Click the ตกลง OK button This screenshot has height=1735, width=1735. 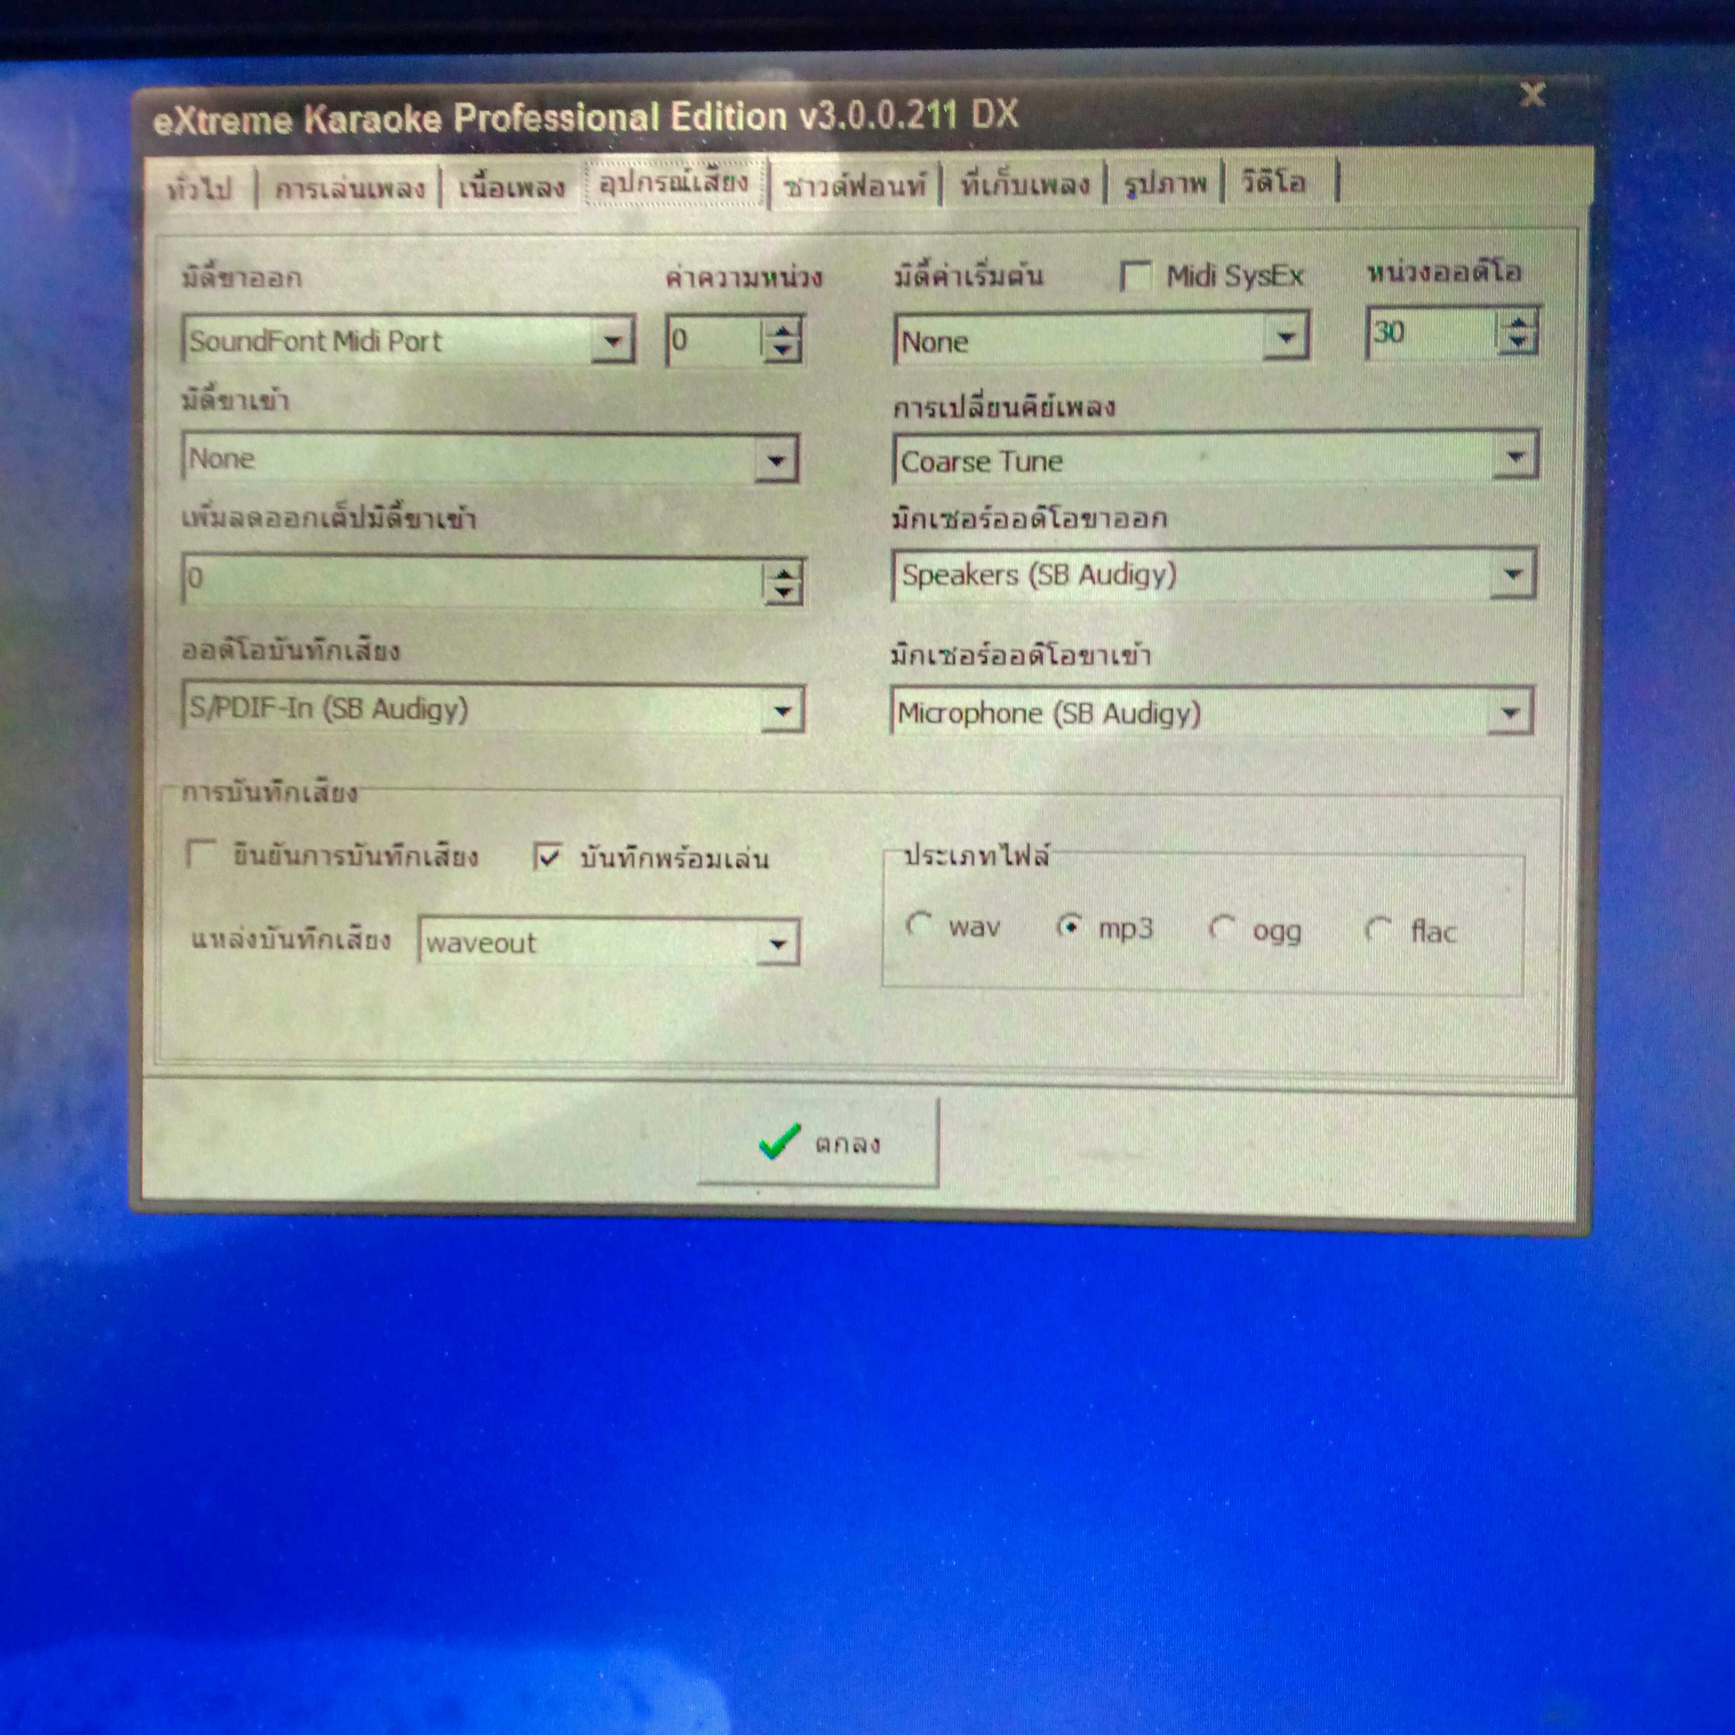(819, 1142)
